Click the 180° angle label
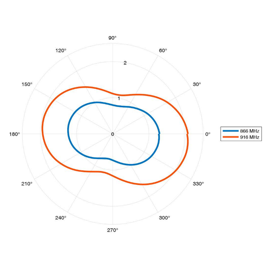Screen dimensions: 267x267 tap(15, 134)
